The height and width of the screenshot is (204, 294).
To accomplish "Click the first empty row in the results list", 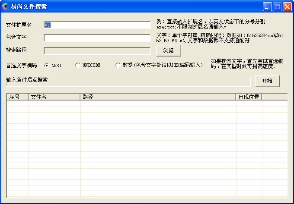I will tap(147, 104).
